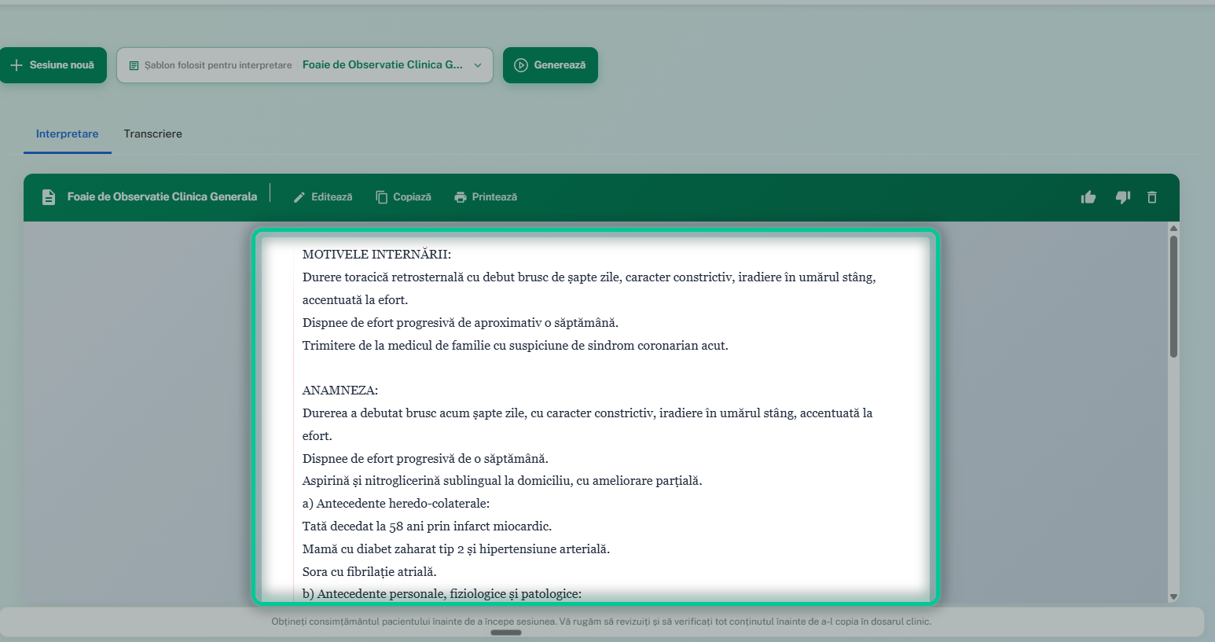Screen dimensions: 1215x642
Task: Switch to the Transcriere tab
Action: [153, 134]
